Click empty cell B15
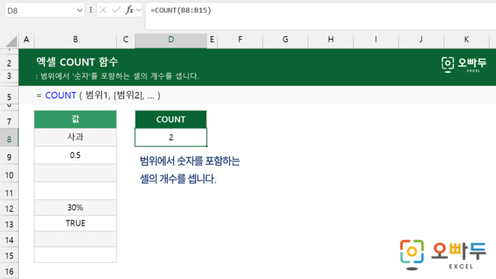Screen dimensions: 496x279 pos(76,254)
